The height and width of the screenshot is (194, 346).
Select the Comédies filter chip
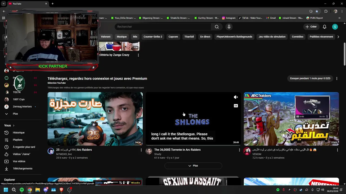click(x=298, y=37)
